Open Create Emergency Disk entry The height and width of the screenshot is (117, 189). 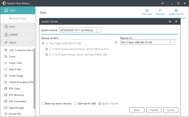pyautogui.click(x=21, y=82)
